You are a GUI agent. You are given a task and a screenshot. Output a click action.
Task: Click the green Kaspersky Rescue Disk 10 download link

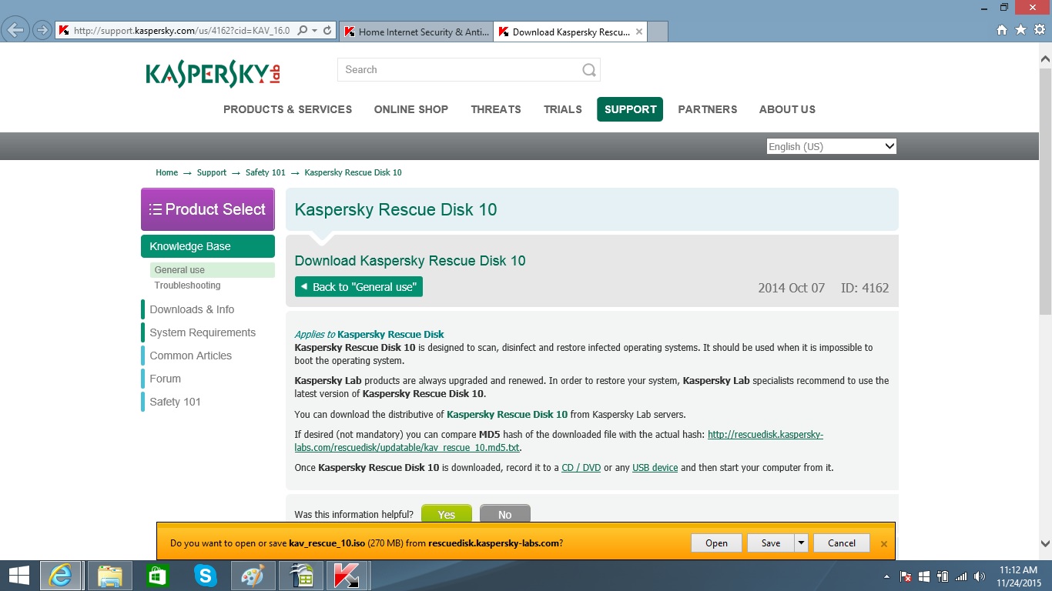[x=507, y=414]
